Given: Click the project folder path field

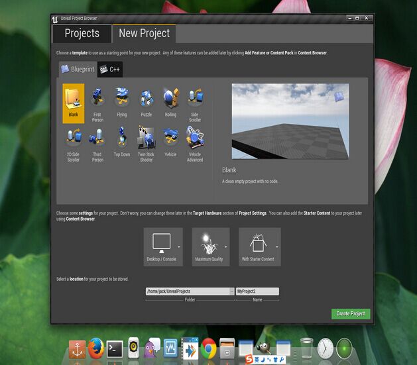Looking at the screenshot, I should (x=188, y=291).
